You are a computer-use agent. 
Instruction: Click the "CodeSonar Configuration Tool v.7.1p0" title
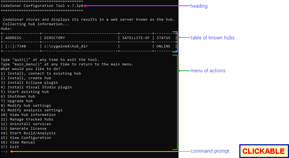pyautogui.click(x=42, y=6)
